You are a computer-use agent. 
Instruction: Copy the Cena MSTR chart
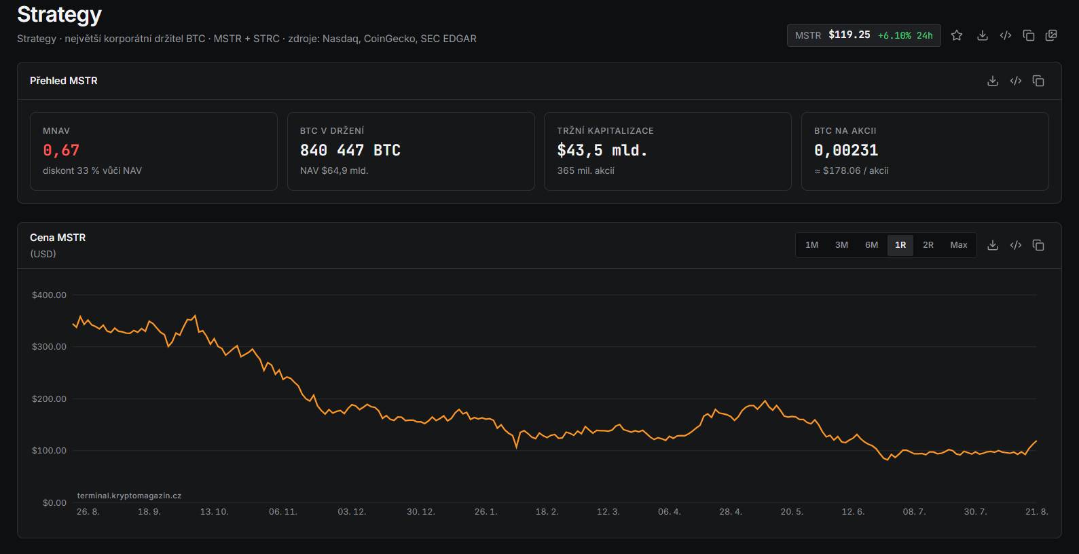pyautogui.click(x=1038, y=245)
